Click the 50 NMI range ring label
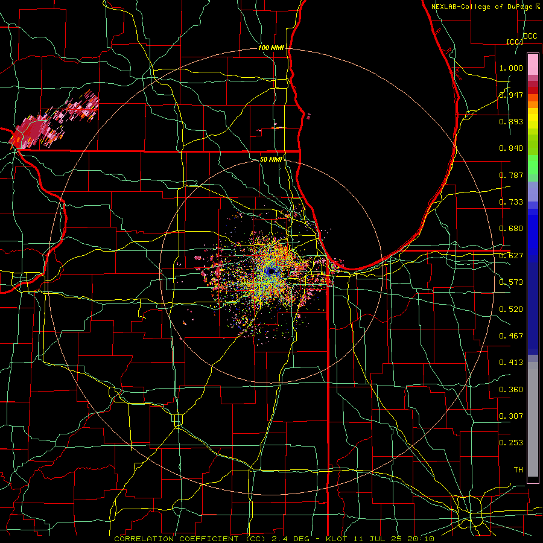The height and width of the screenshot is (543, 543). tap(271, 159)
